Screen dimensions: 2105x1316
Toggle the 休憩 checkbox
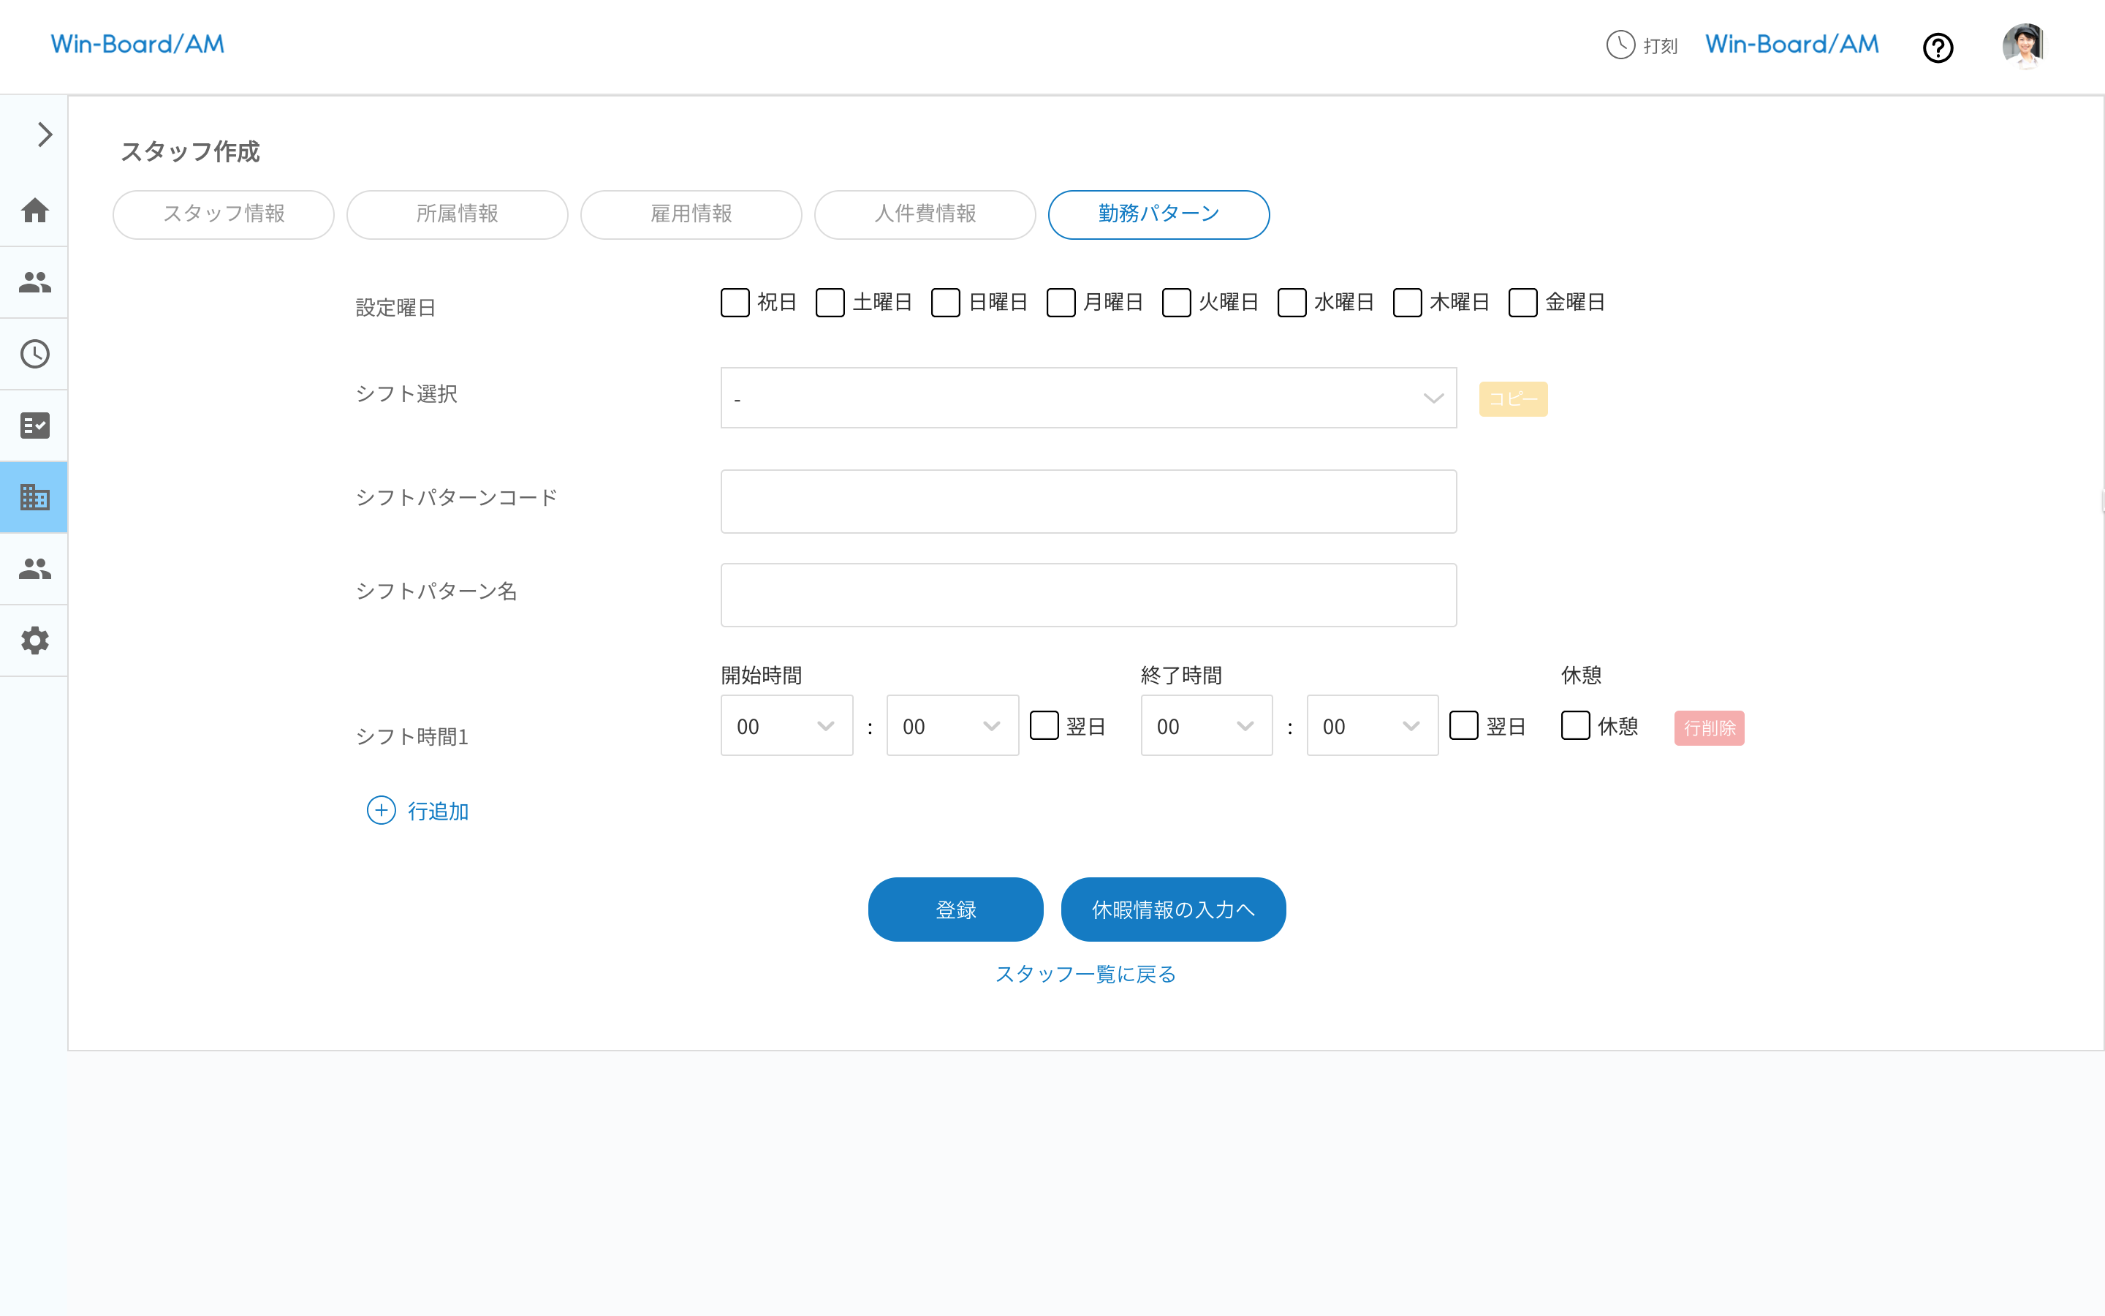click(1575, 726)
